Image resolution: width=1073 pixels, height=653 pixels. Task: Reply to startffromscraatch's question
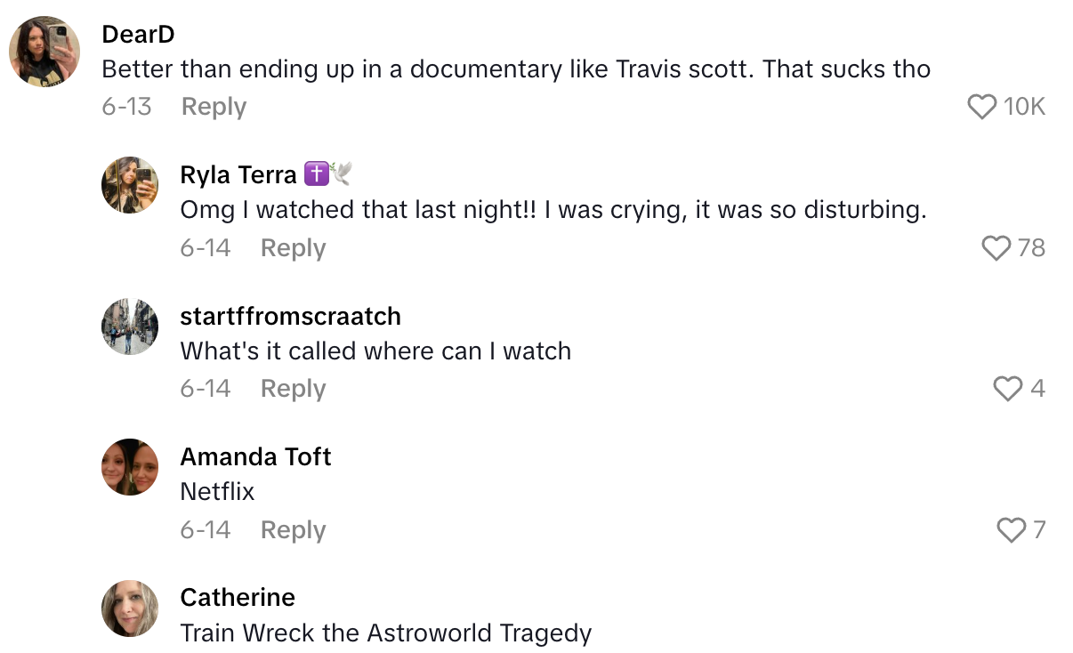[x=293, y=389]
